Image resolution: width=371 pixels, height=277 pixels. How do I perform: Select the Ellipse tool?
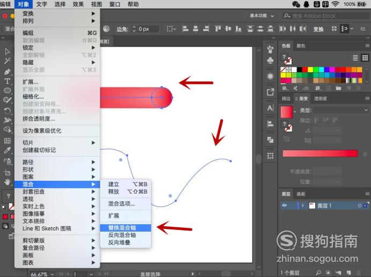tap(8, 90)
